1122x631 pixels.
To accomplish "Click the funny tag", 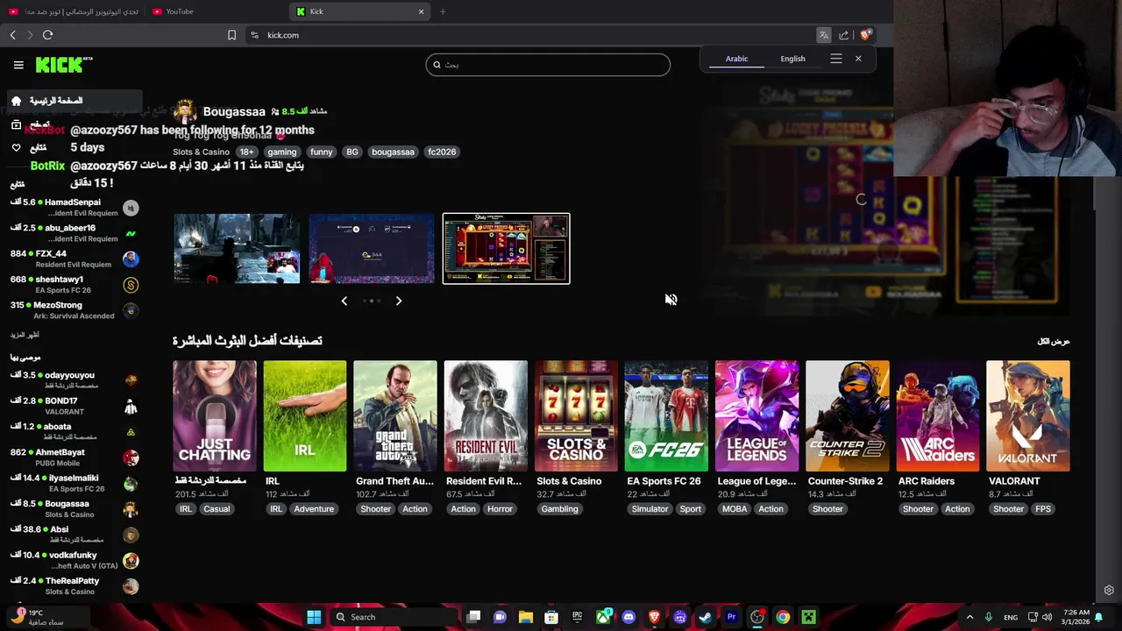I will pyautogui.click(x=321, y=152).
